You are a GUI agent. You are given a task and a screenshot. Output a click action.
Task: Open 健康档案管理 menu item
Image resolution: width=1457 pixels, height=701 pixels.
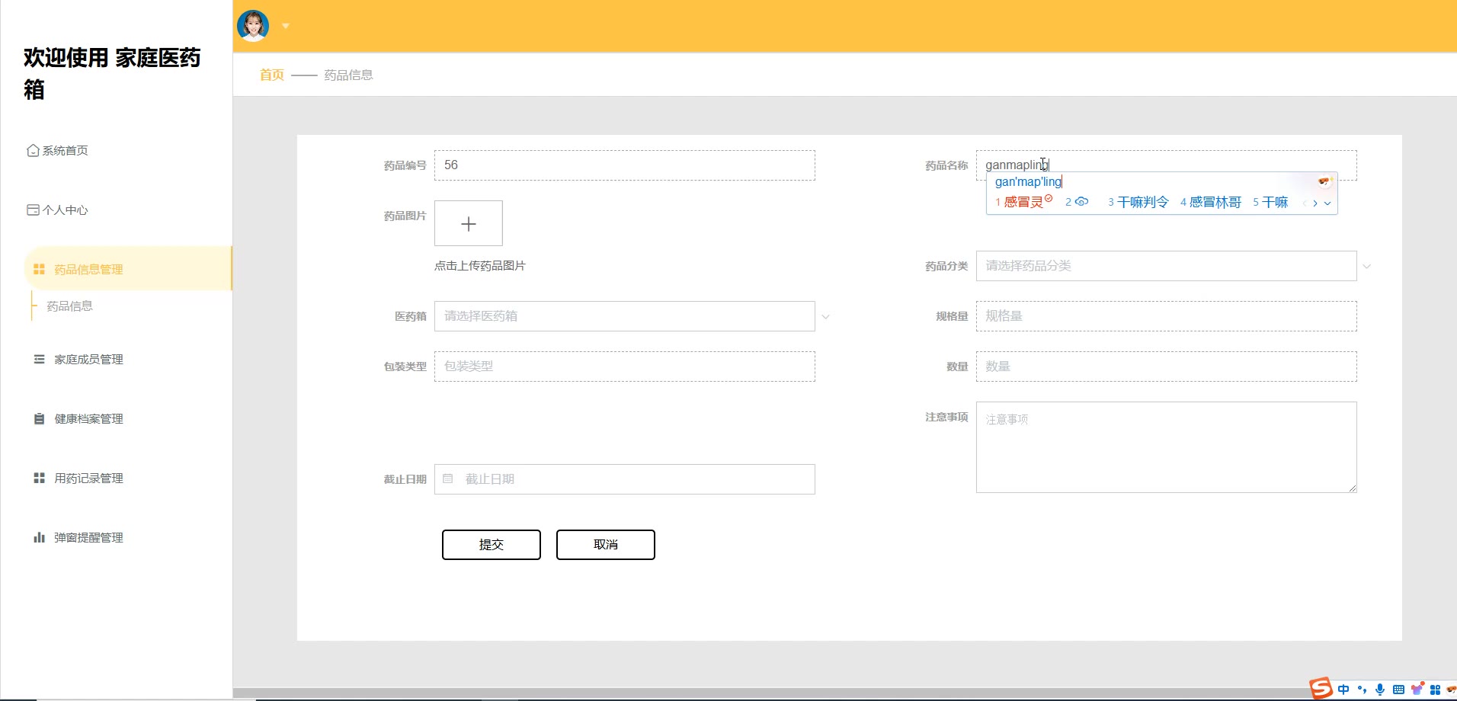[x=88, y=419]
